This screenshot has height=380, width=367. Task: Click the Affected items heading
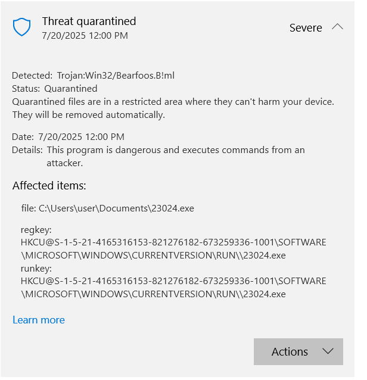point(49,186)
